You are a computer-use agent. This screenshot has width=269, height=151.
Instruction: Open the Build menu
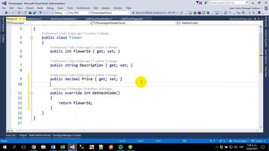[x=40, y=8]
